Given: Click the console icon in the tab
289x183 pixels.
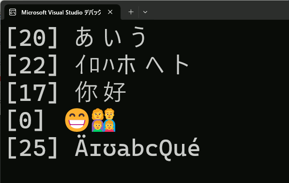Looking at the screenshot, I should (13, 13).
